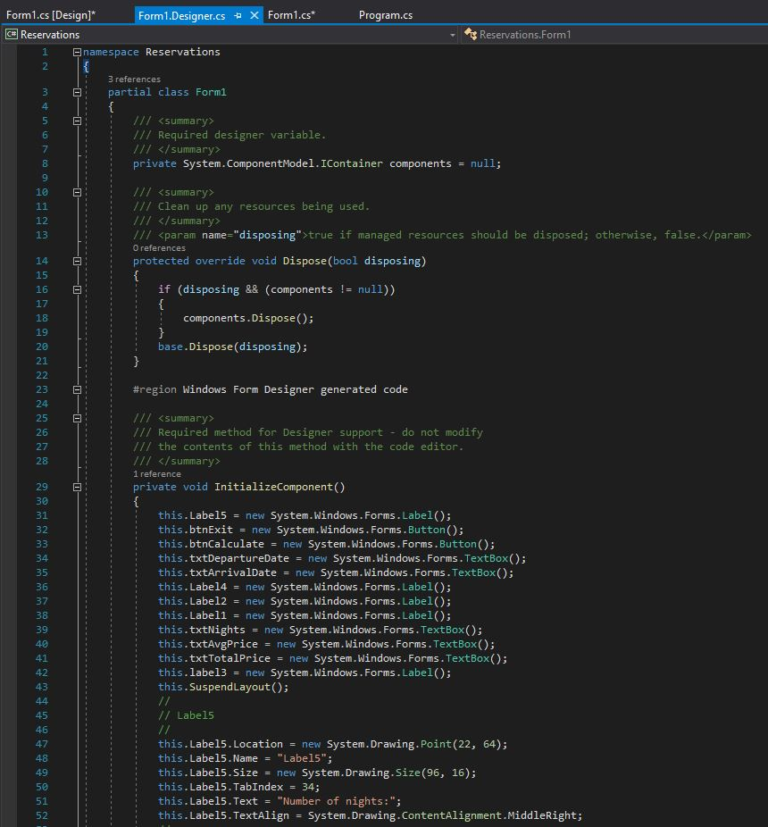Collapse the partial class Form1 block

(77, 92)
